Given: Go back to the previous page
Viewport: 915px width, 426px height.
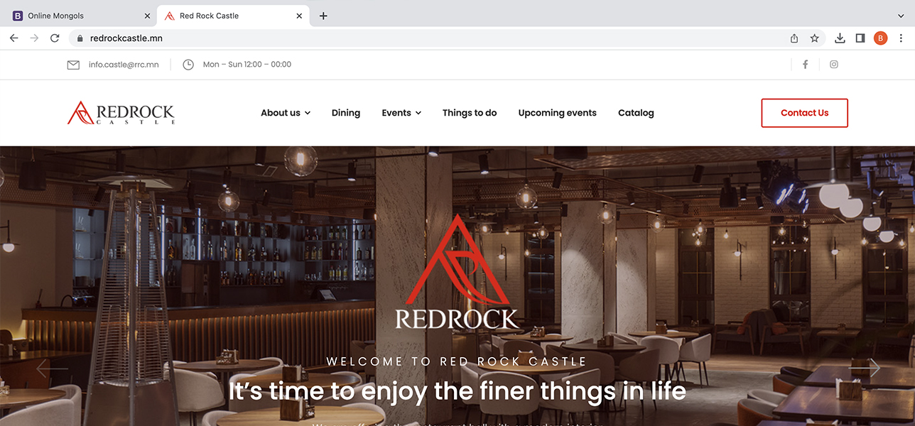Looking at the screenshot, I should 13,38.
